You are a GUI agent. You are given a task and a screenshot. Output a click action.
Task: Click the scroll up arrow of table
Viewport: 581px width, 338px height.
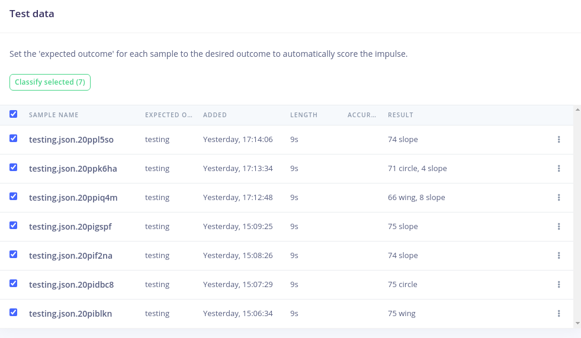coord(577,110)
